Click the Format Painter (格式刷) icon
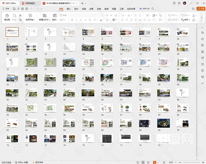Image resolution: width=206 pixels, height=164 pixels. pos(7,16)
